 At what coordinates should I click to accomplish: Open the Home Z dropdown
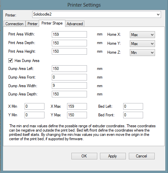click(142, 52)
